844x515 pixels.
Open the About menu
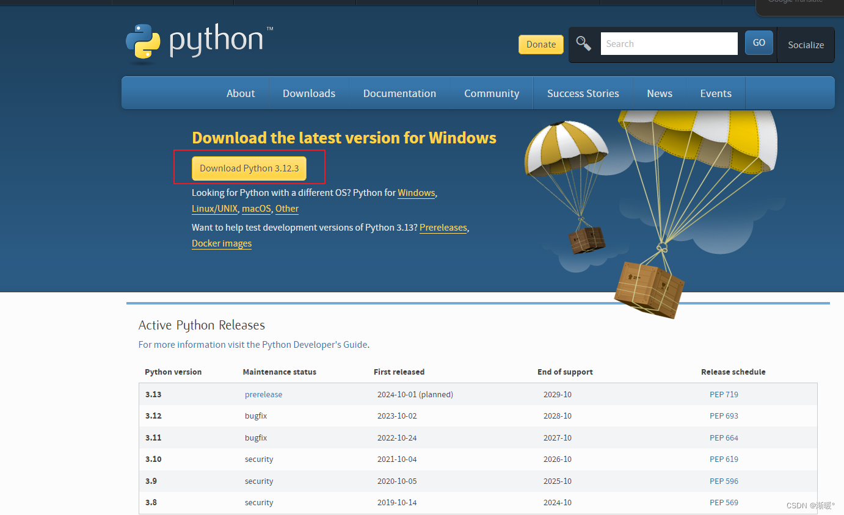click(241, 93)
